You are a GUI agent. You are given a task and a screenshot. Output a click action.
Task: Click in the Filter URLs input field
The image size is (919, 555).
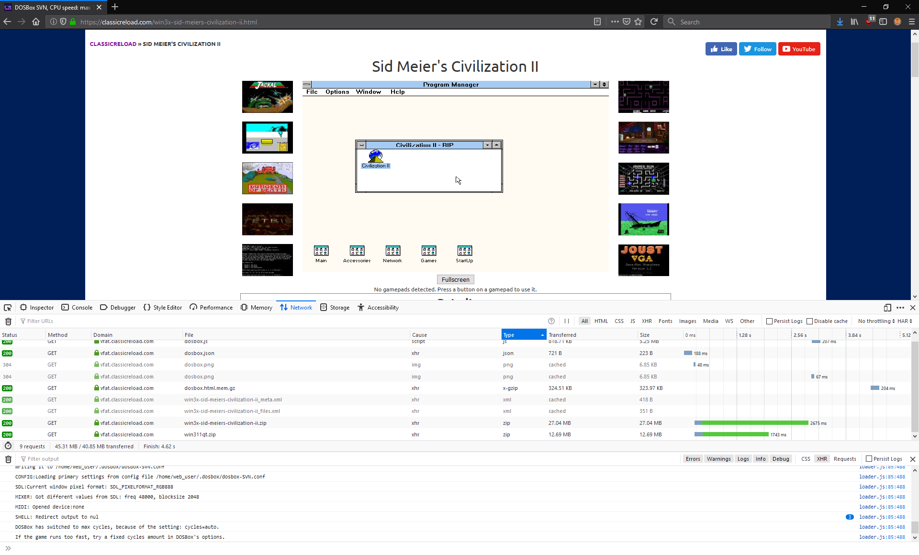[x=282, y=322]
